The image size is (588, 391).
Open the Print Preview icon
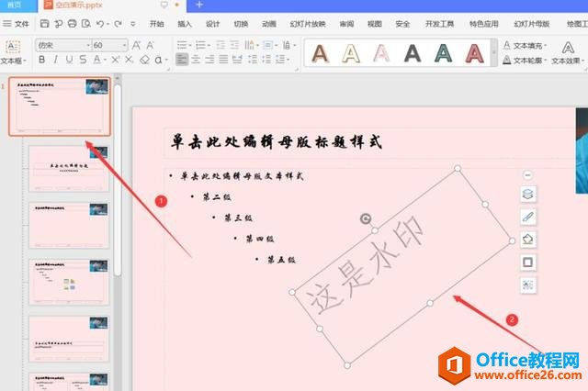point(85,24)
